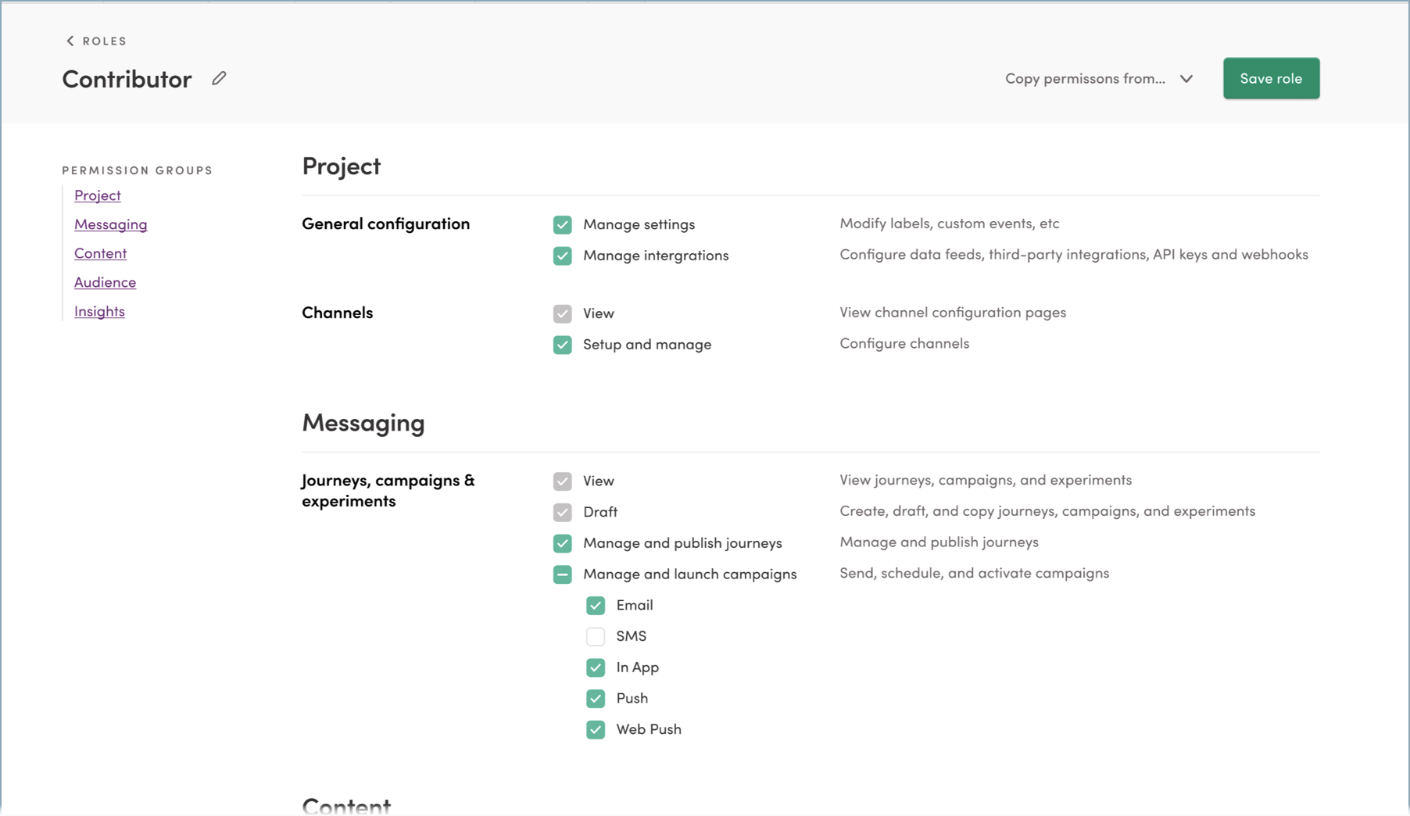Disable the Web Push checkbox

pyautogui.click(x=596, y=730)
